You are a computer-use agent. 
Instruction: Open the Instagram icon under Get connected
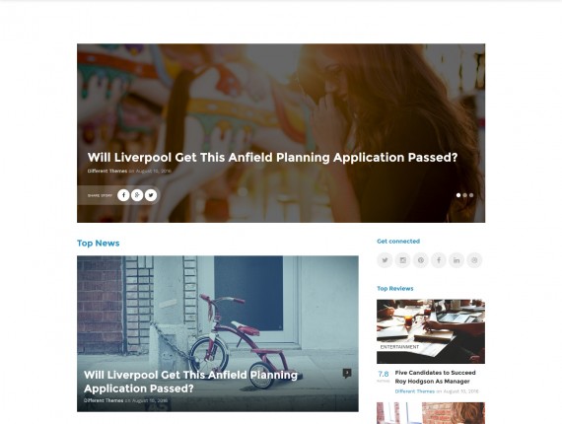click(403, 260)
